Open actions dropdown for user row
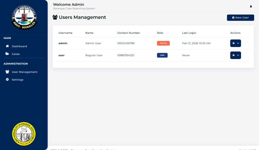This screenshot has height=150, width=259. 235,55
